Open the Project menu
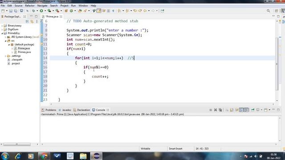 click(64, 6)
